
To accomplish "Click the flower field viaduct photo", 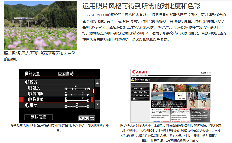I will [x=40, y=26].
